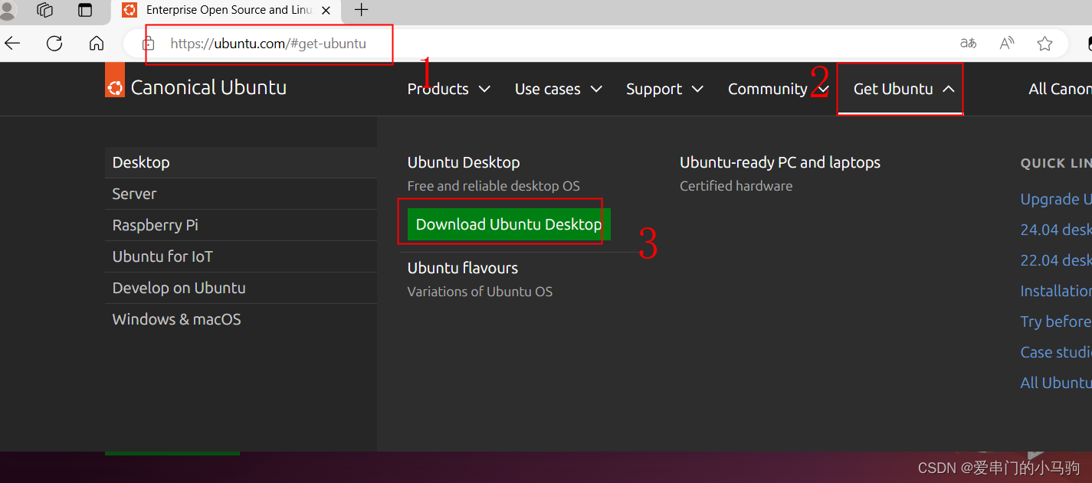Open the workspaces icon in title bar
Image resolution: width=1092 pixels, height=483 pixels.
tap(45, 10)
